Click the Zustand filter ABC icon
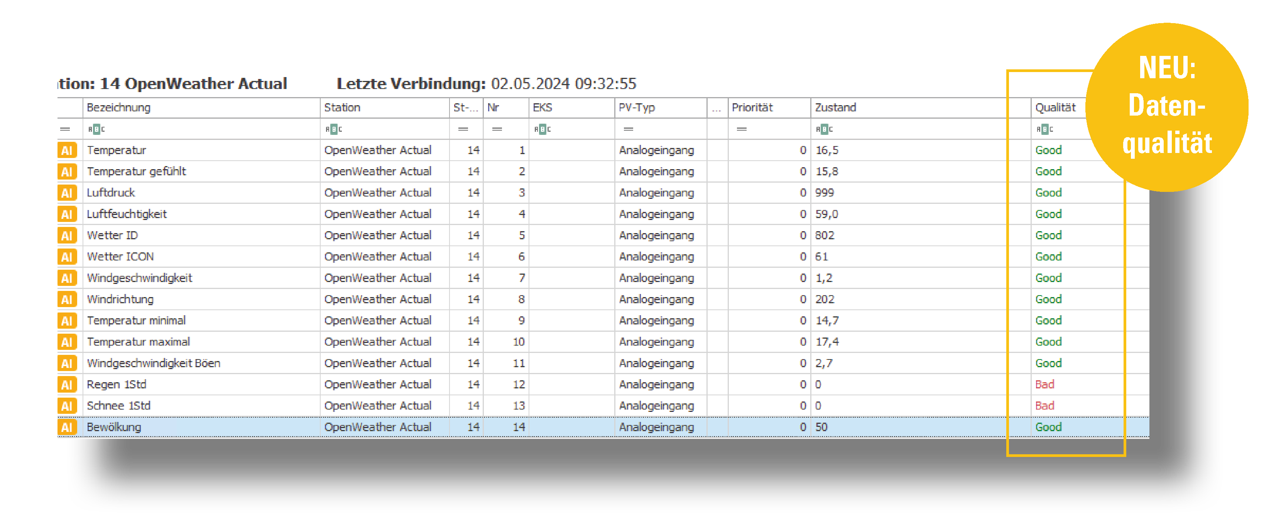The image size is (1286, 519). pos(824,129)
